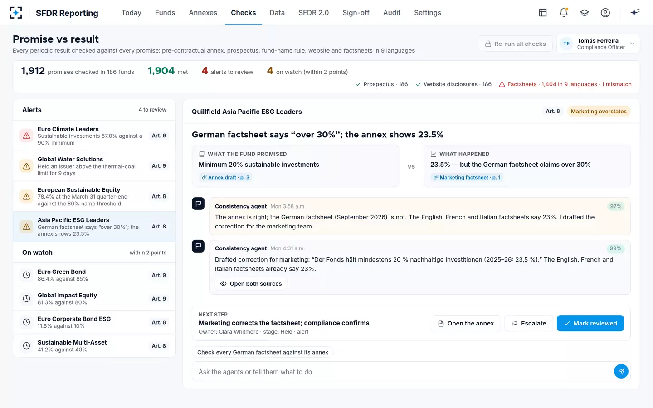Screen dimensions: 653x408
Task: Open the graduation cap learning icon
Action: click(585, 13)
